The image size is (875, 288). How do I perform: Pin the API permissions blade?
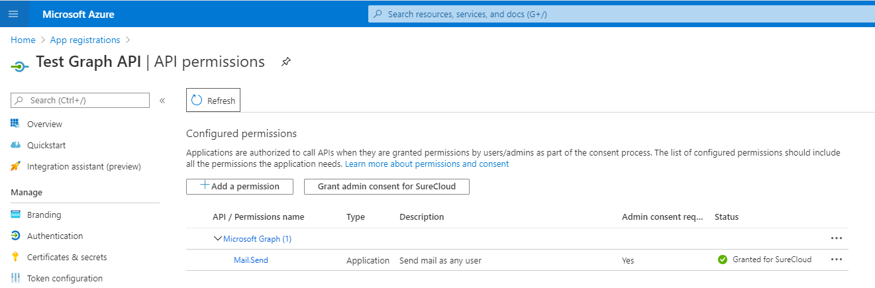[x=286, y=62]
